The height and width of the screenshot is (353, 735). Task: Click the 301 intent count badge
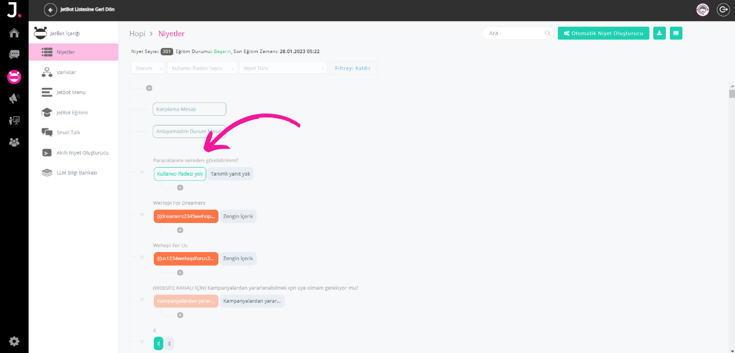coord(167,51)
